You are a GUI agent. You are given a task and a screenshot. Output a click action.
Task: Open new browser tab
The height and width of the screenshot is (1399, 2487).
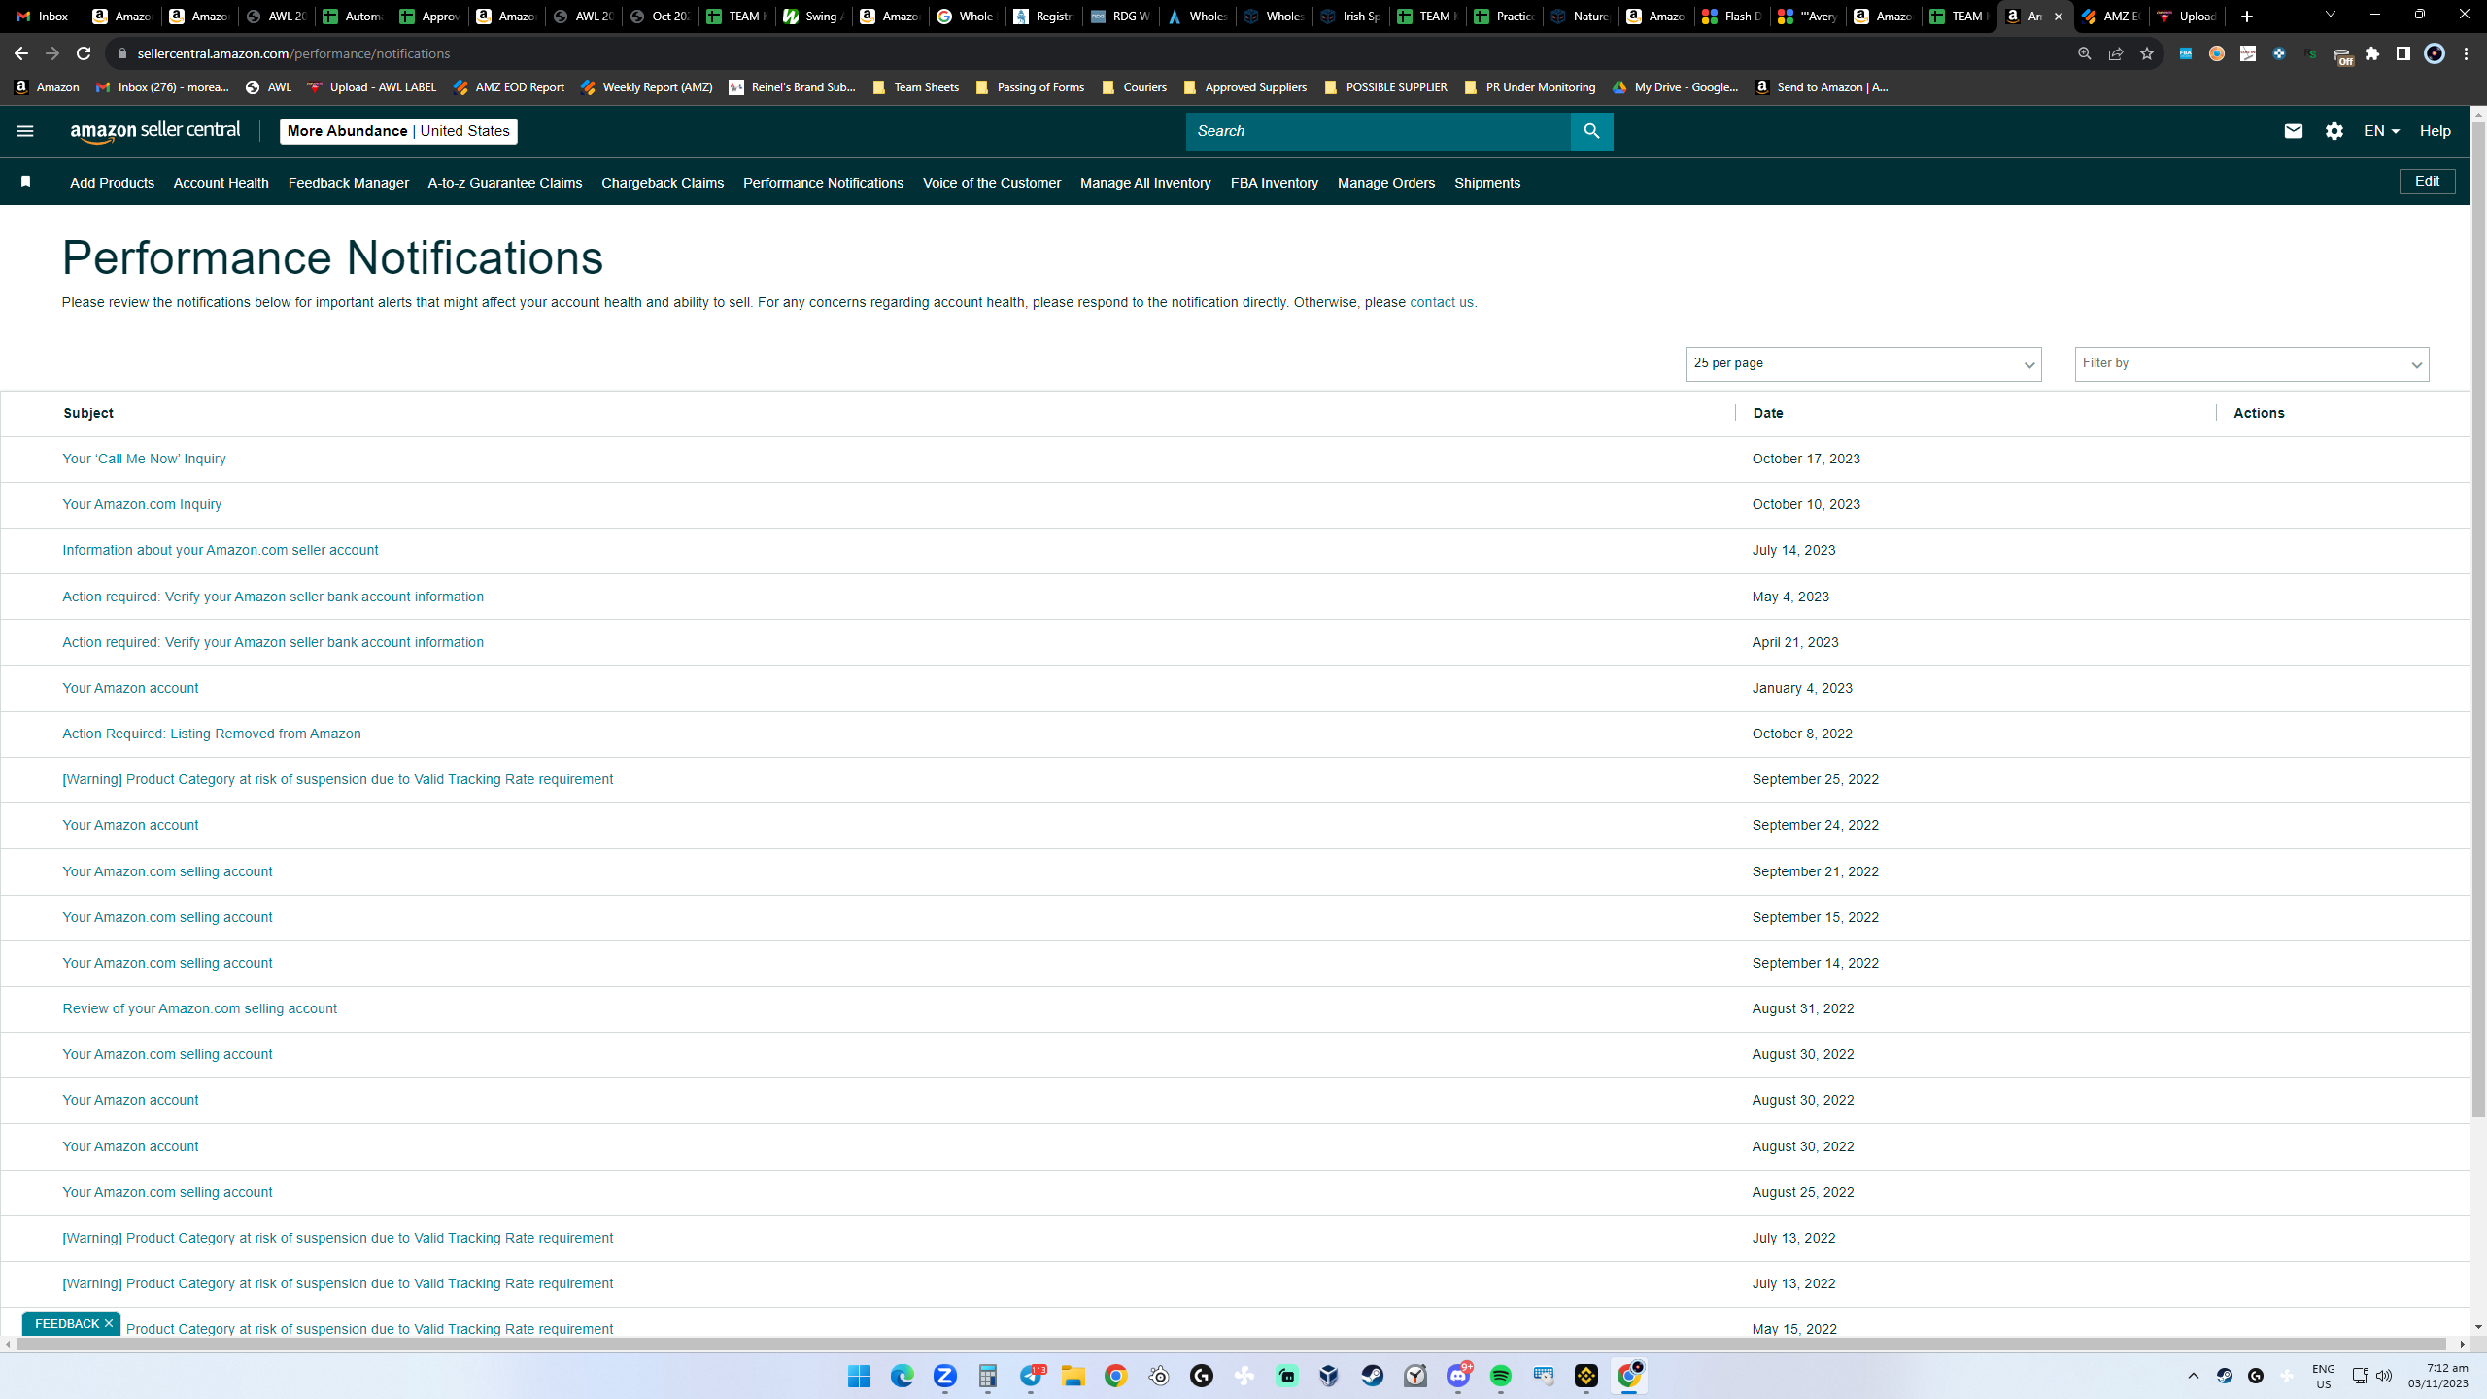(x=2247, y=17)
